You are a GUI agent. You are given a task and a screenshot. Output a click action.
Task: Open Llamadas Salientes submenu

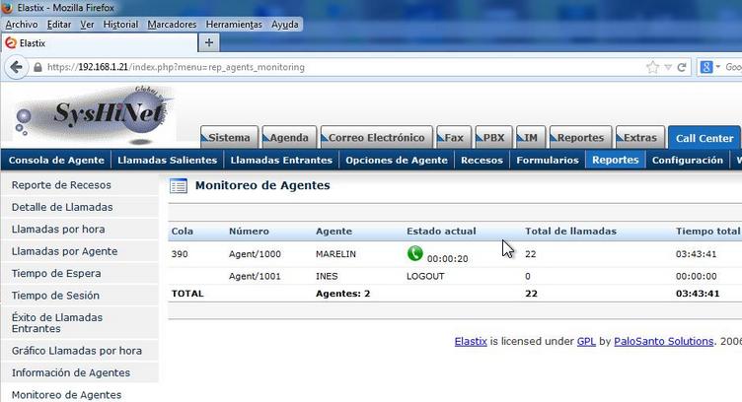click(168, 161)
